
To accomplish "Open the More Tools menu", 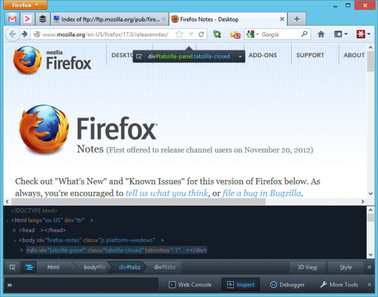I will click(339, 284).
